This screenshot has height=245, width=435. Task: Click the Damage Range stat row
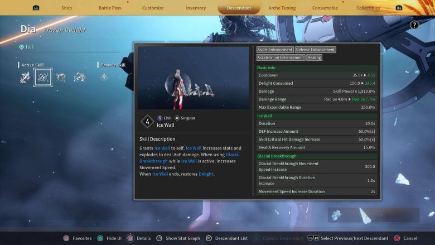click(317, 99)
